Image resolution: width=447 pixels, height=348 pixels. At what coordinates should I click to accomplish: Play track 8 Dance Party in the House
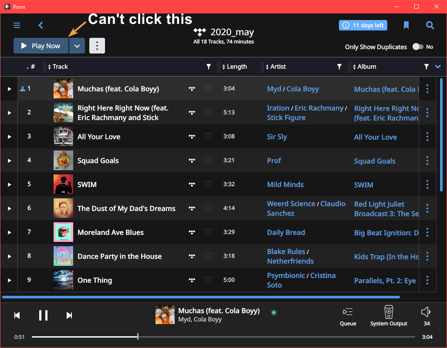10,256
